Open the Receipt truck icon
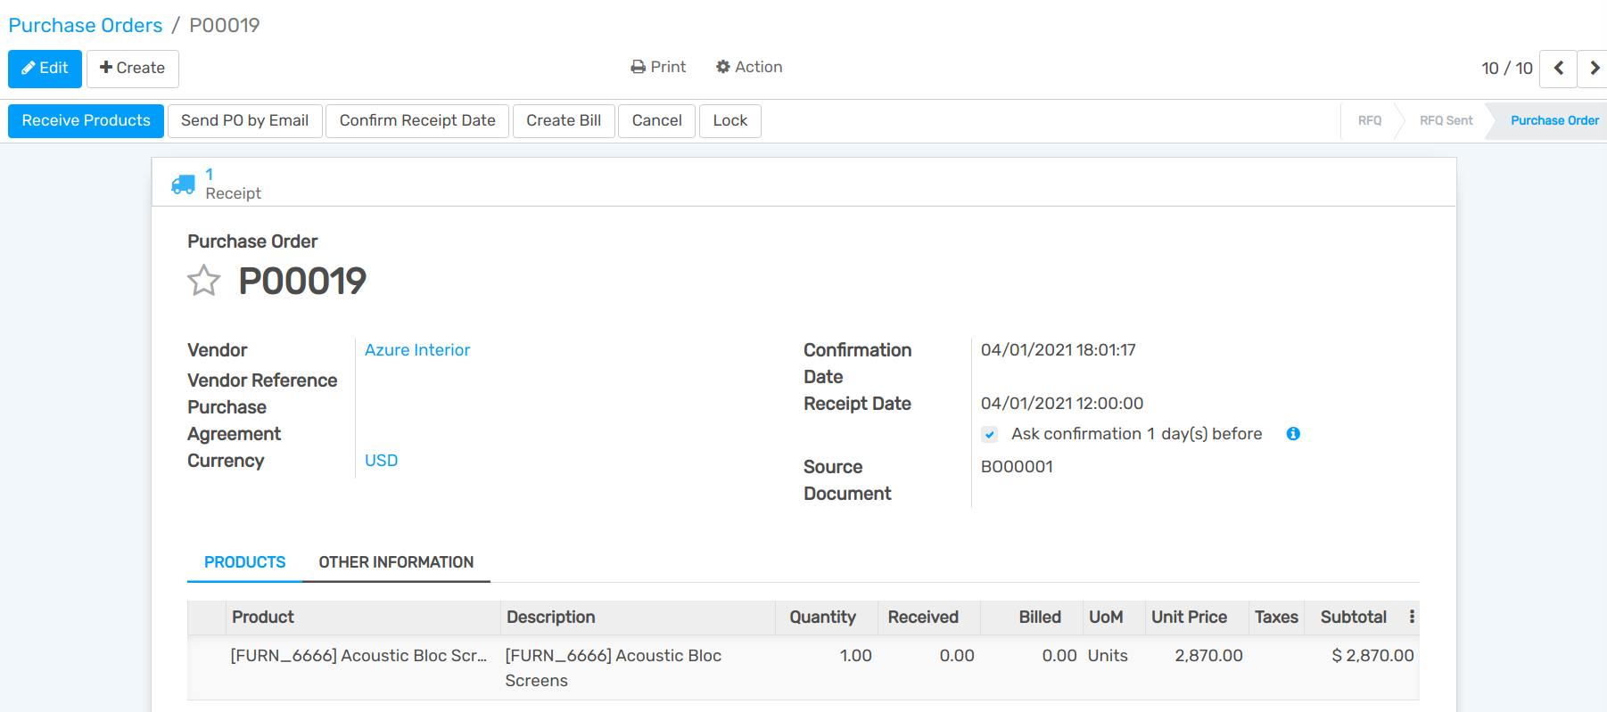The height and width of the screenshot is (712, 1607). click(x=184, y=184)
